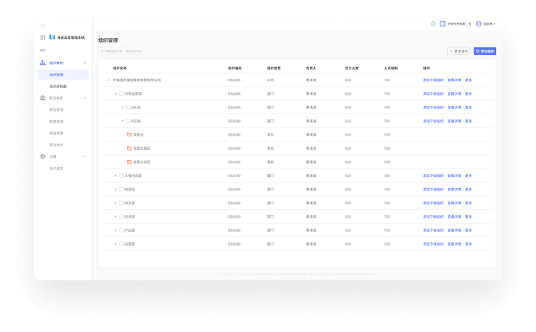Click the organization search input field
Image resolution: width=536 pixels, height=332 pixels.
[124, 52]
